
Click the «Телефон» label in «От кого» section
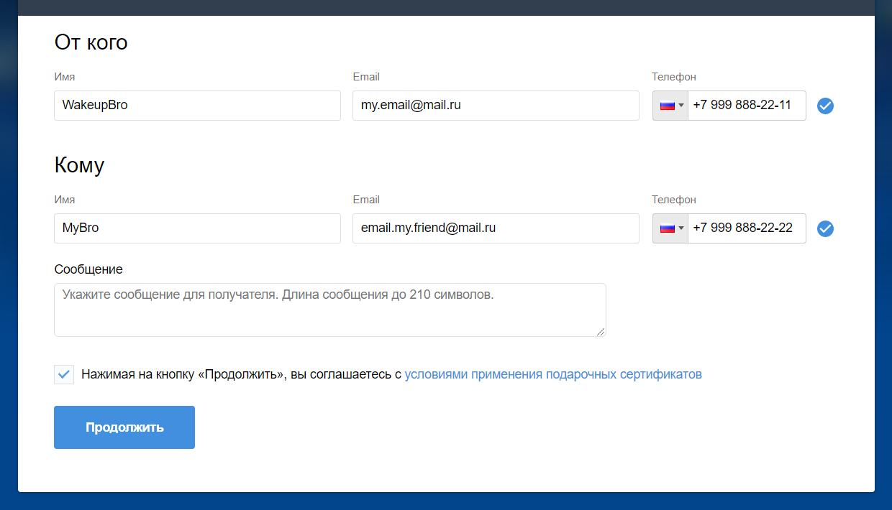tap(673, 77)
